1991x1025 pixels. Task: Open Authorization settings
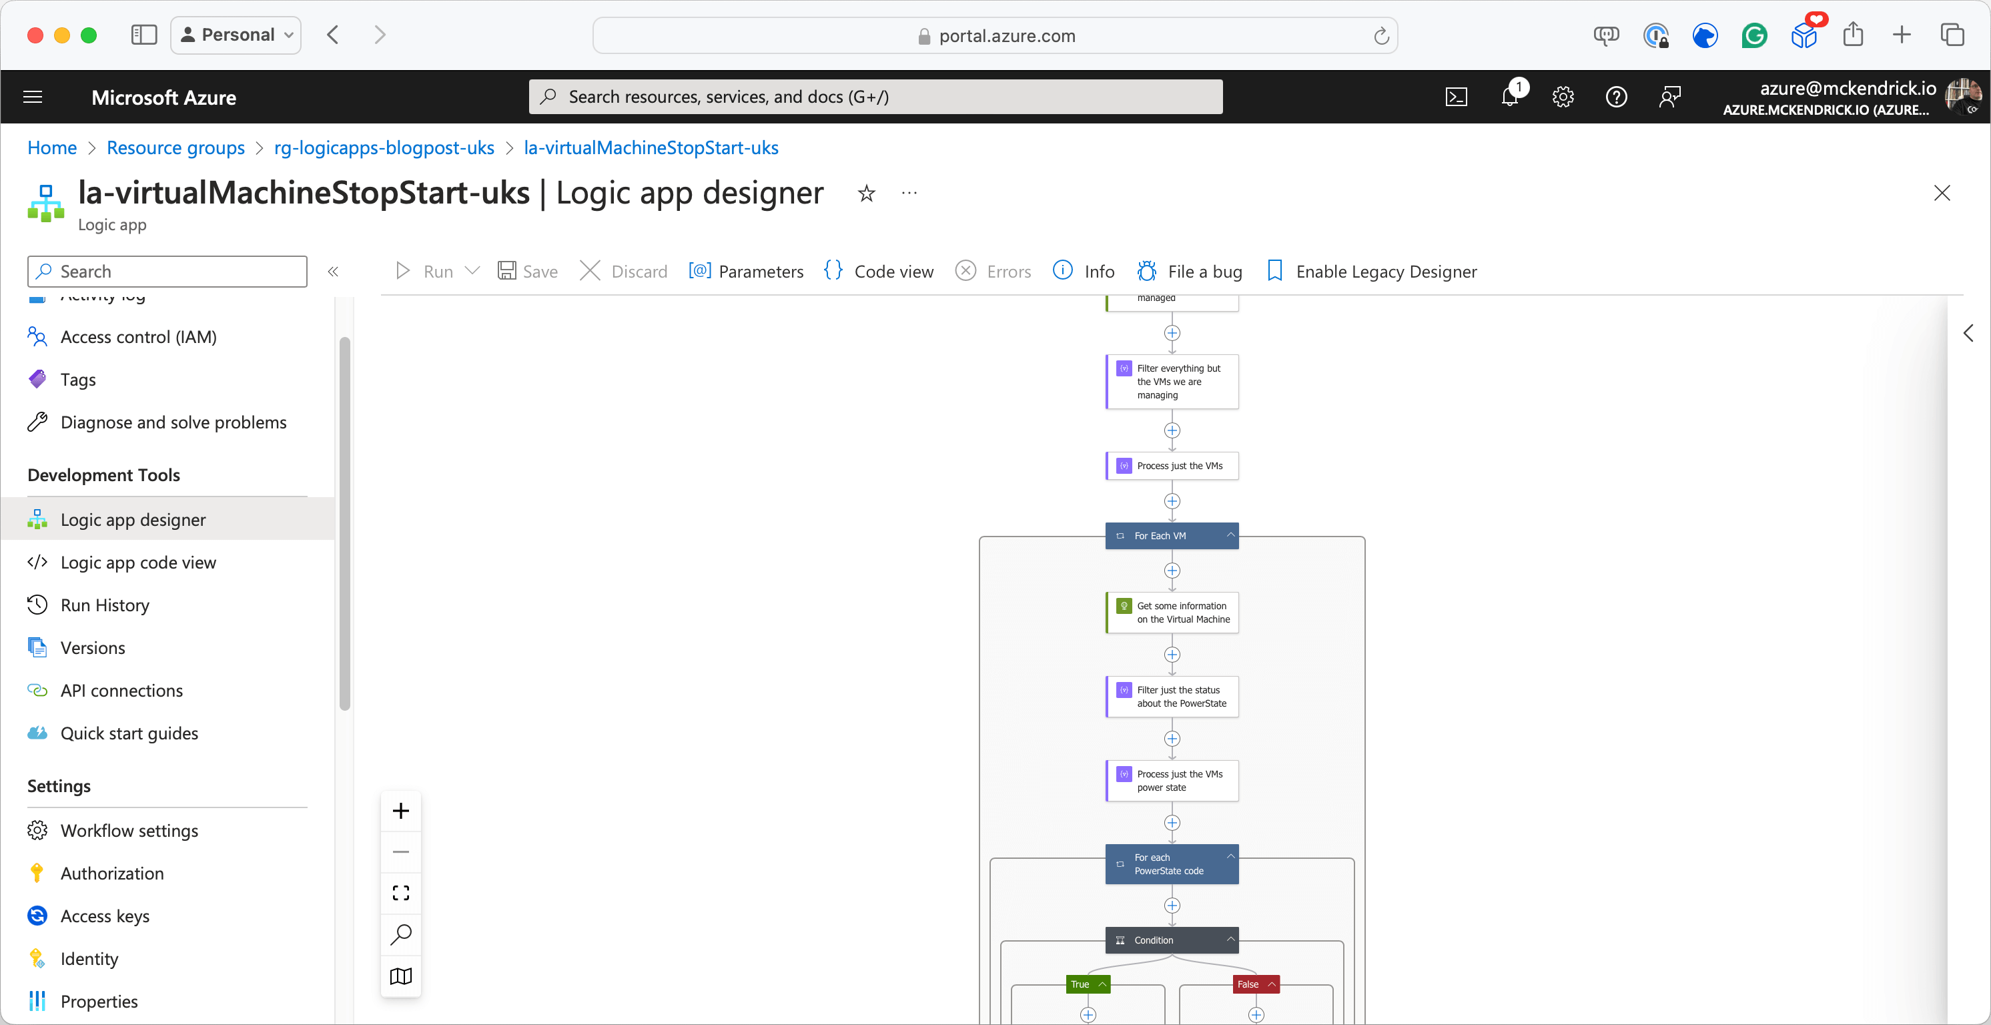point(112,873)
